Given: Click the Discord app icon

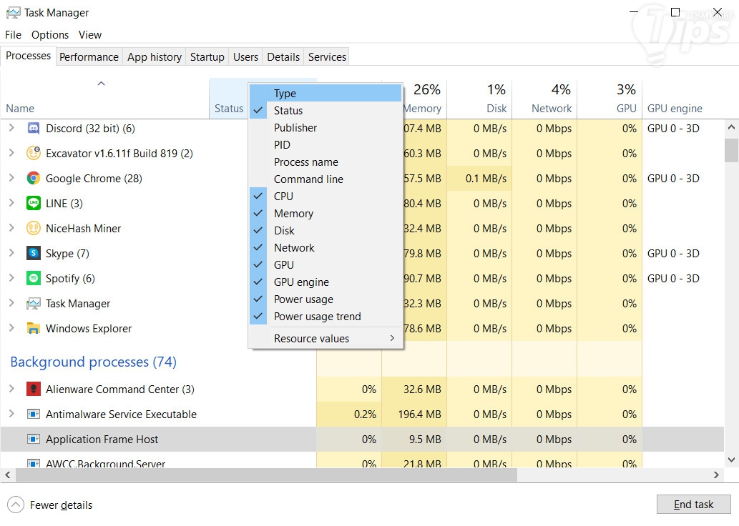Looking at the screenshot, I should click(x=34, y=129).
